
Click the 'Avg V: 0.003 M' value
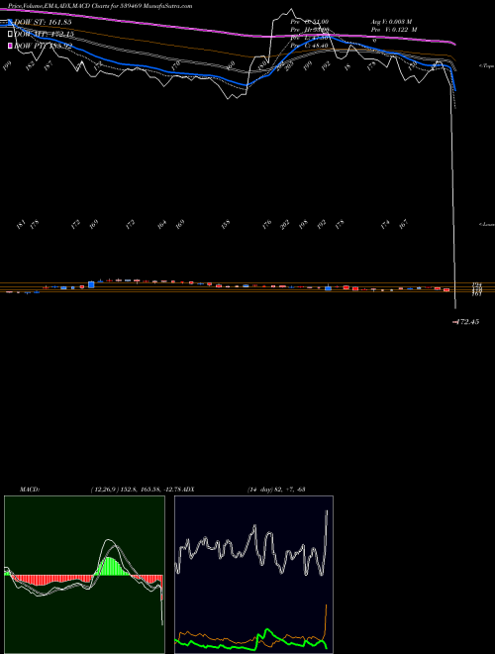(391, 21)
